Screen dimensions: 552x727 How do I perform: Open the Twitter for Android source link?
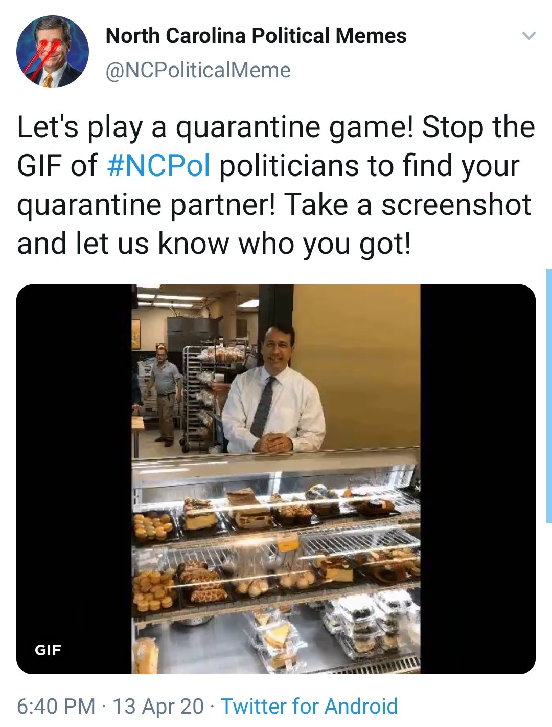(x=309, y=707)
